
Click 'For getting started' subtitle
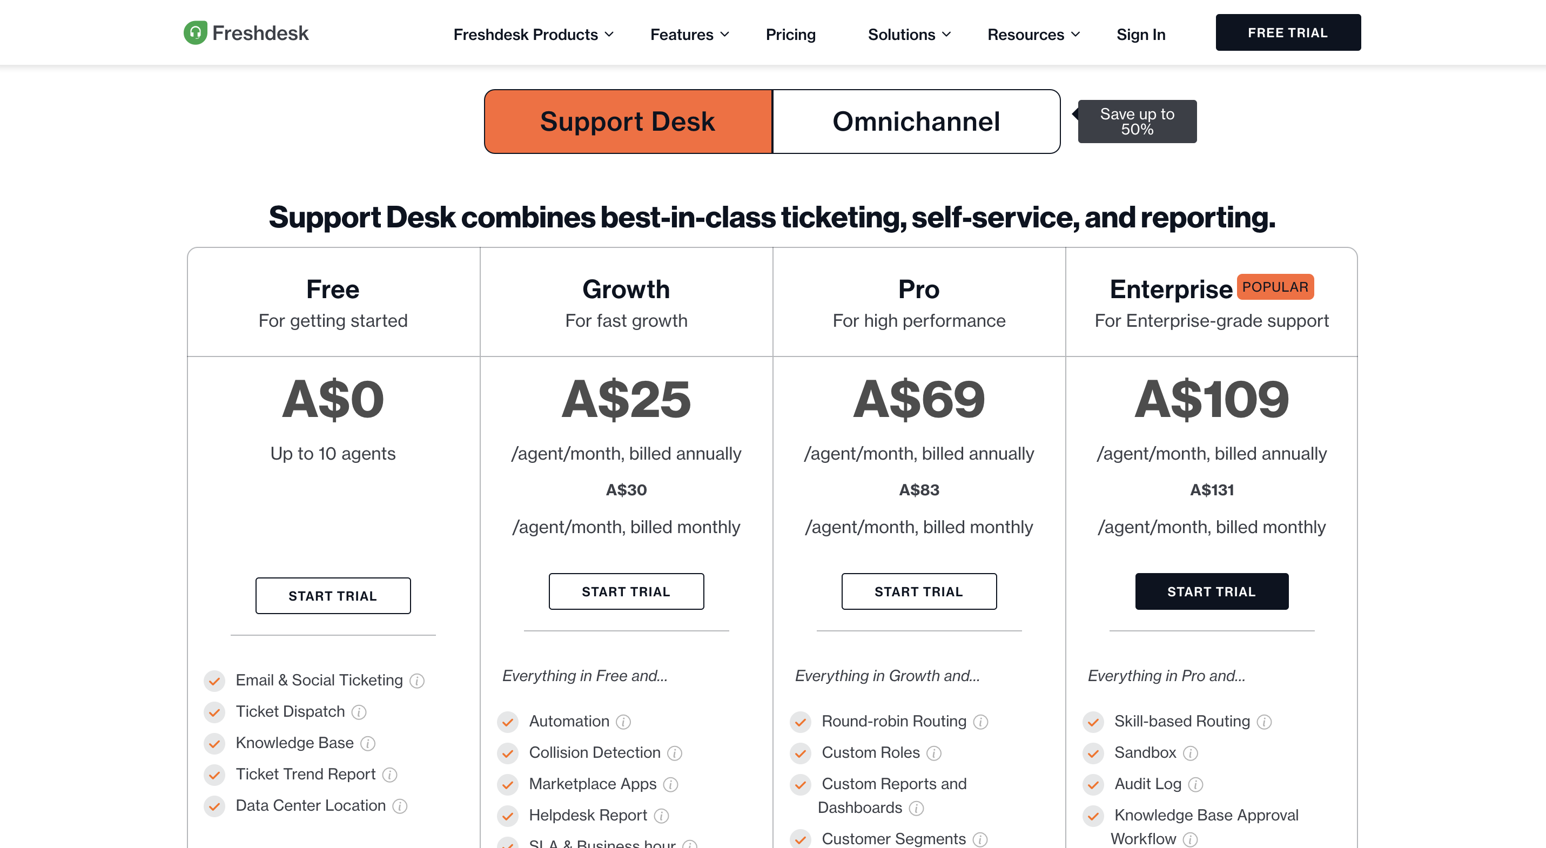[333, 321]
